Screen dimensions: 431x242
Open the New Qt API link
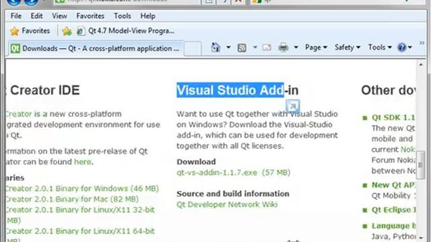393,185
